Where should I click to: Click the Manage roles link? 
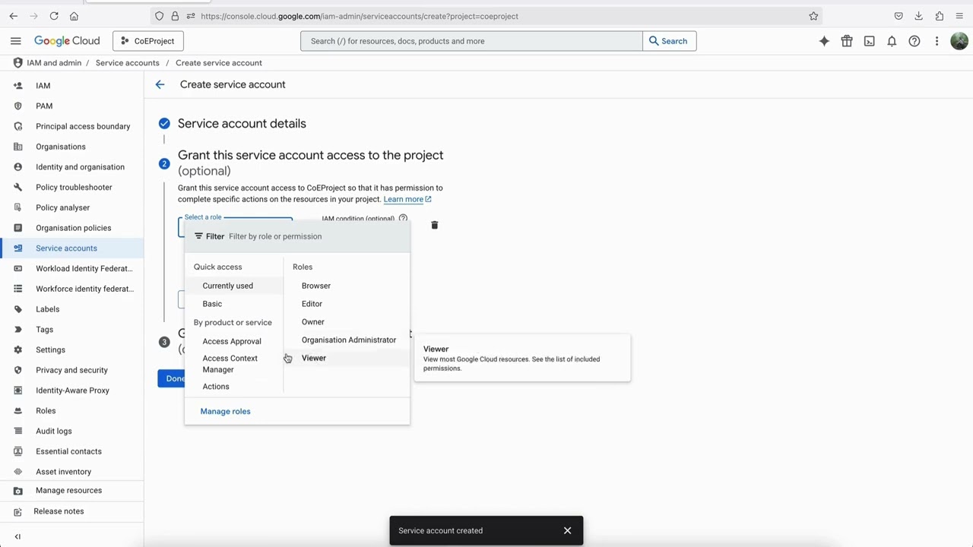coord(225,411)
